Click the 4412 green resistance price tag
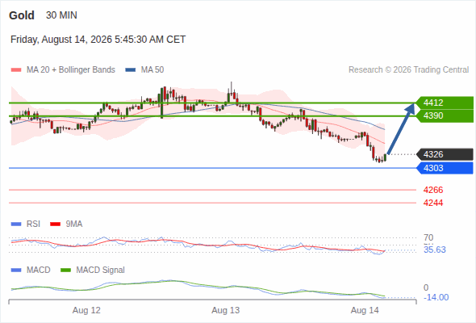The image size is (476, 323). coord(445,103)
